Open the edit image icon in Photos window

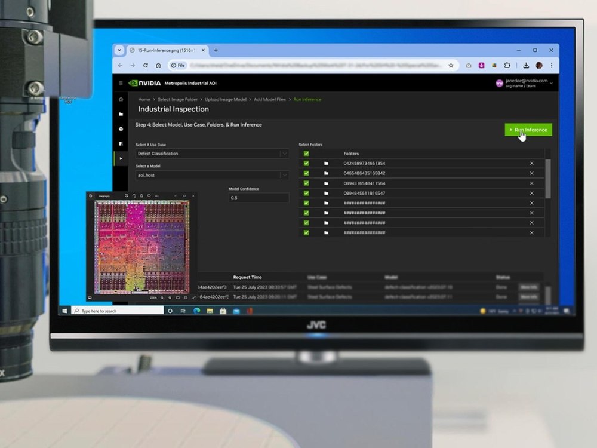coord(127,196)
